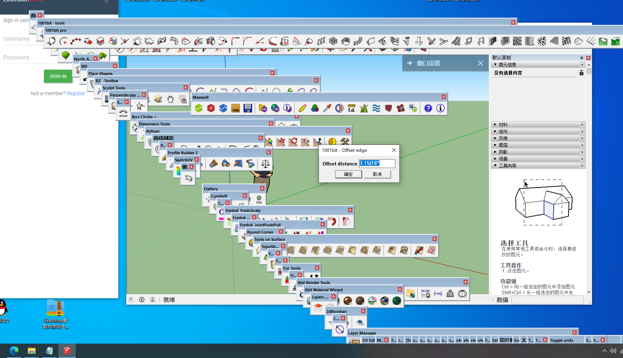This screenshot has height=358, width=623.
Task: Click the orange stacked layers icon in Layers toolbar
Action: [x=318, y=308]
